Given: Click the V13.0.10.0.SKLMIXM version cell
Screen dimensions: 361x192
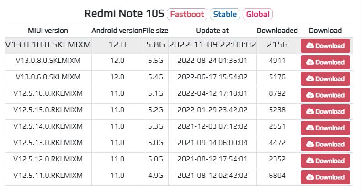Looking at the screenshot, I should [x=48, y=45].
